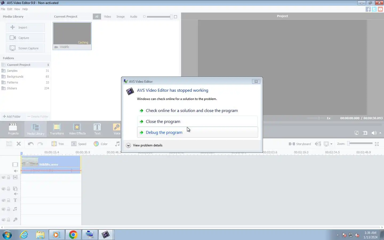The width and height of the screenshot is (384, 240).
Task: Open the File menu
Action: click(x=3, y=9)
